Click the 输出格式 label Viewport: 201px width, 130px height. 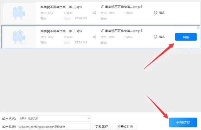point(9,119)
